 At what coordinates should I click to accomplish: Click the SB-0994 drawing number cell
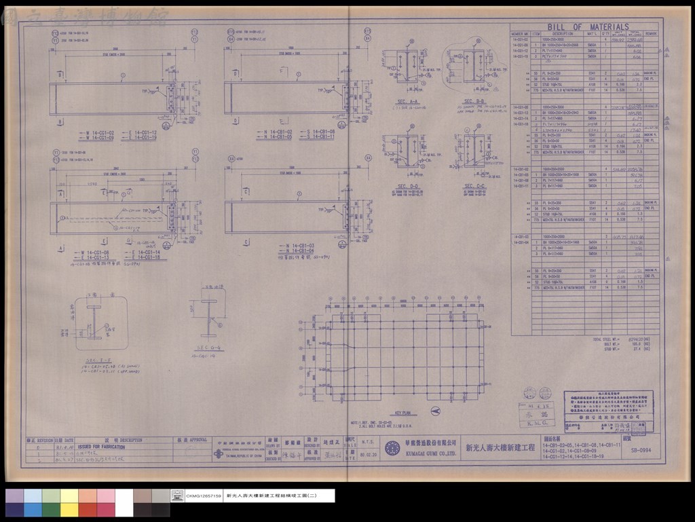tap(641, 451)
